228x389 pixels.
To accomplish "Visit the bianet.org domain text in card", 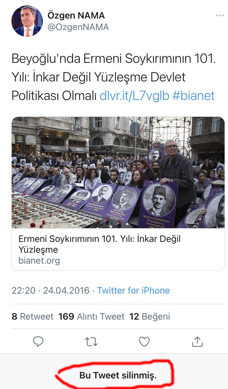I will tap(39, 260).
